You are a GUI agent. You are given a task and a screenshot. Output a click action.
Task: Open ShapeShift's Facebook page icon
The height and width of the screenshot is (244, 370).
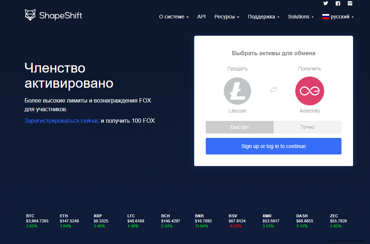[x=338, y=3]
